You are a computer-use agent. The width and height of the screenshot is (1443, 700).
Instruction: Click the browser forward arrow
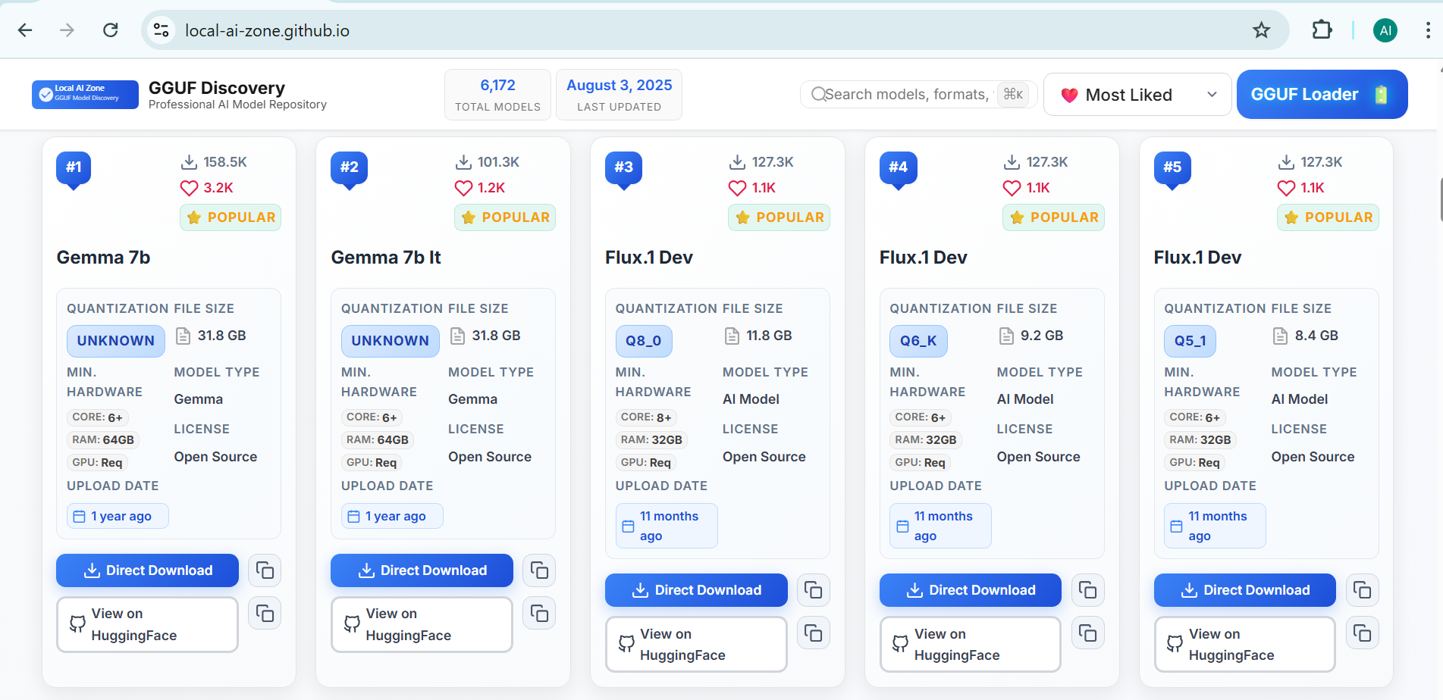click(67, 30)
